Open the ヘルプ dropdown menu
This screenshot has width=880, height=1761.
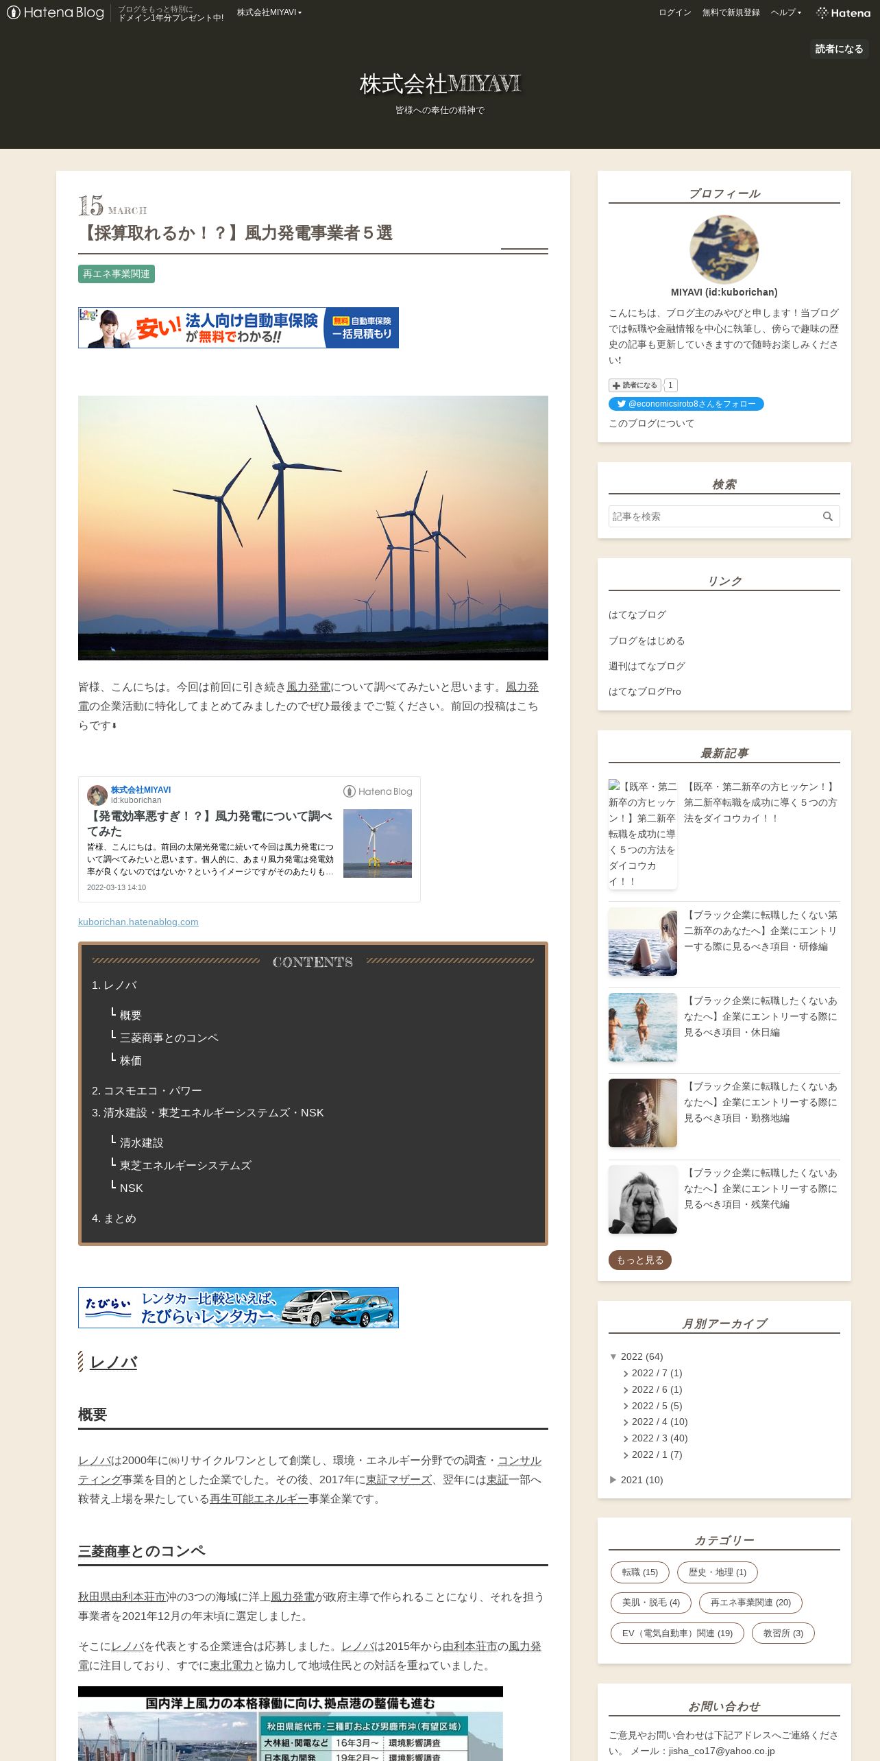tap(785, 12)
